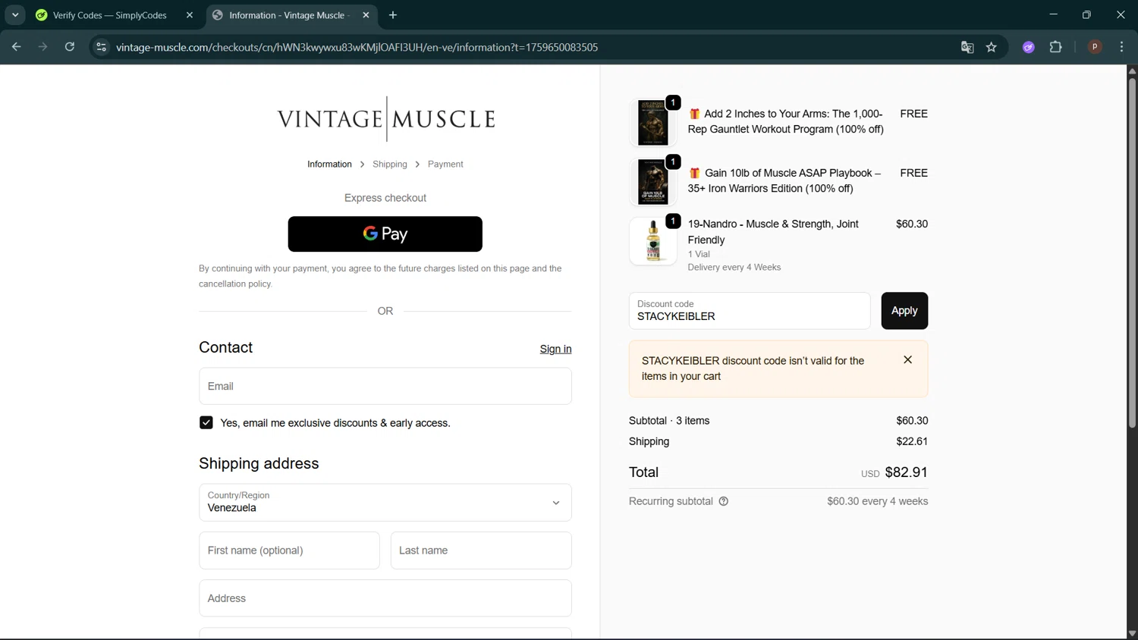Screen dimensions: 1138x640
Task: Click the Sign in link
Action: click(555, 349)
